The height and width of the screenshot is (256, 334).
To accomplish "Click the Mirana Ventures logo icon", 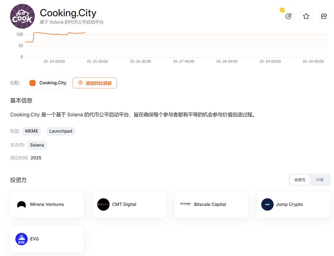I will [x=21, y=205].
